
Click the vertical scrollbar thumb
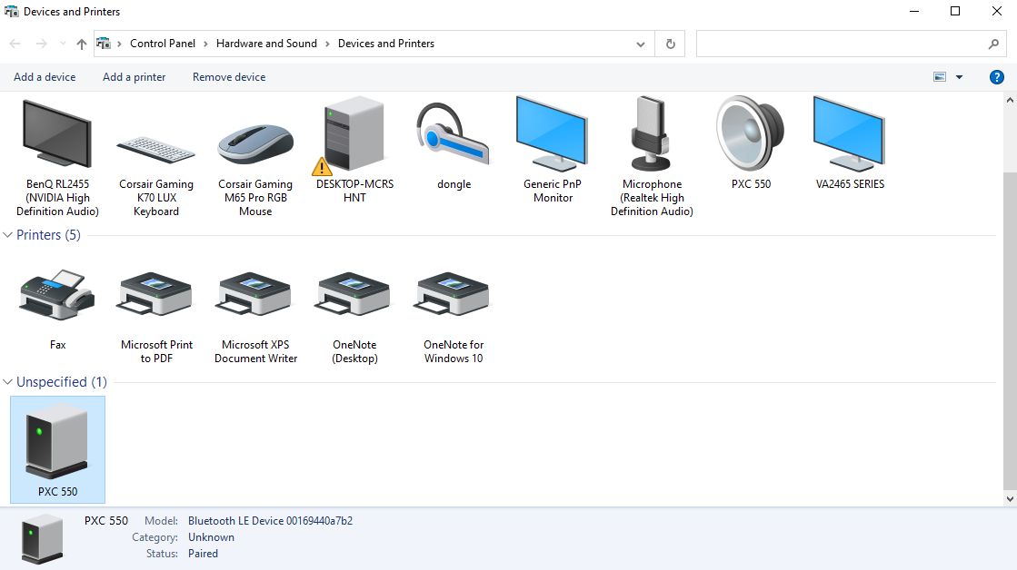coord(1010,330)
